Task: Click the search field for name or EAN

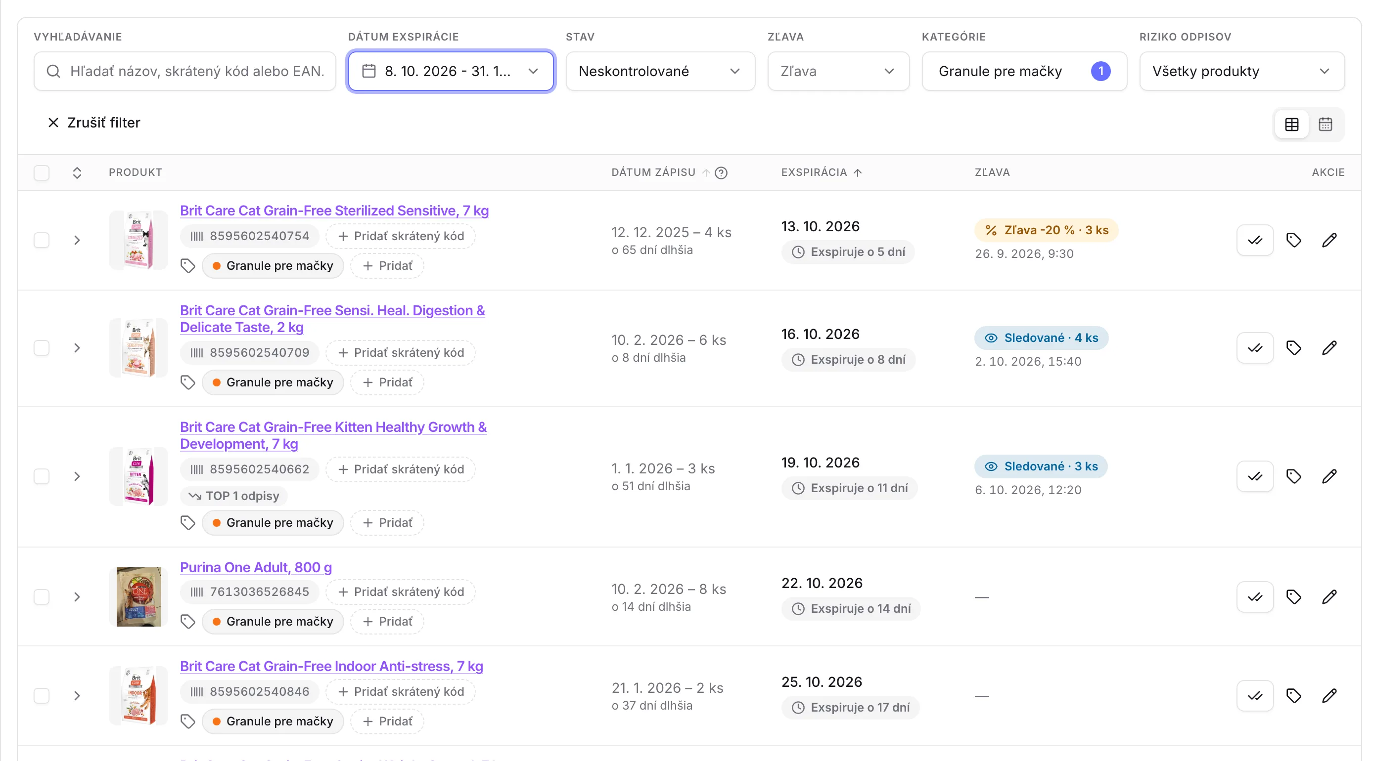Action: 185,71
